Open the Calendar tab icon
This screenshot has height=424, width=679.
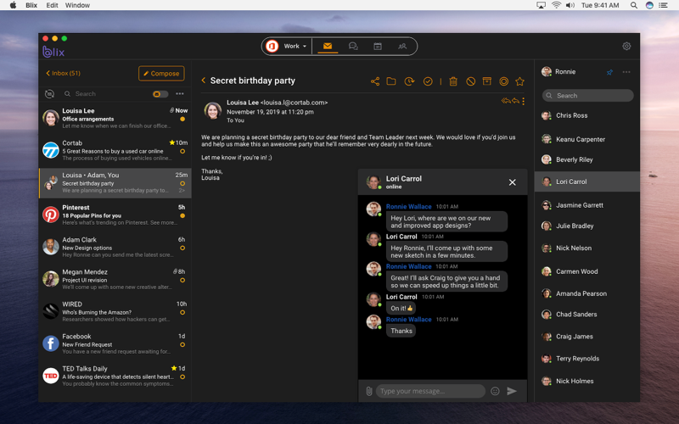(x=378, y=46)
